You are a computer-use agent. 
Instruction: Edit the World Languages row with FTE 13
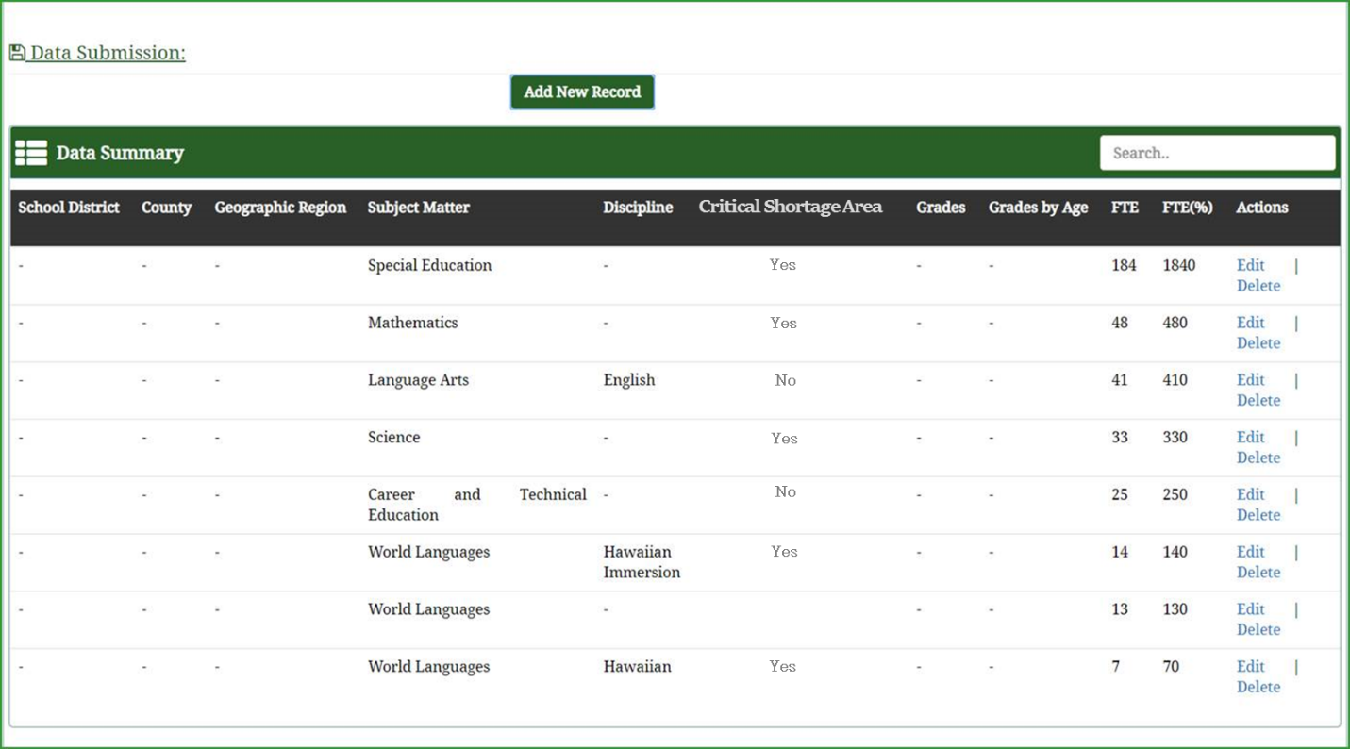tap(1250, 609)
